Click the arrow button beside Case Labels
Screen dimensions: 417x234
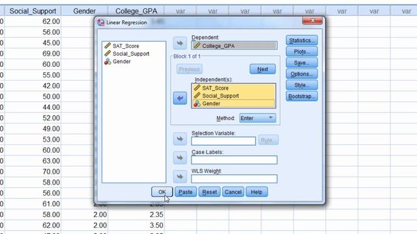(180, 157)
